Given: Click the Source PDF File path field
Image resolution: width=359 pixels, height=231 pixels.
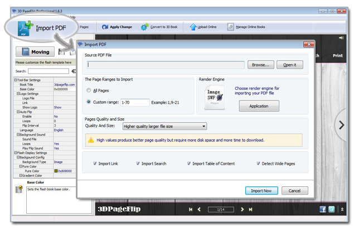Looking at the screenshot, I should point(166,65).
